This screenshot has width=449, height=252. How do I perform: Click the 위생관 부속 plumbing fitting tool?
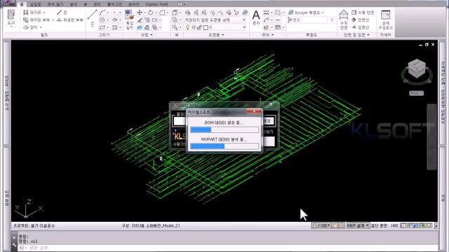tap(70, 20)
